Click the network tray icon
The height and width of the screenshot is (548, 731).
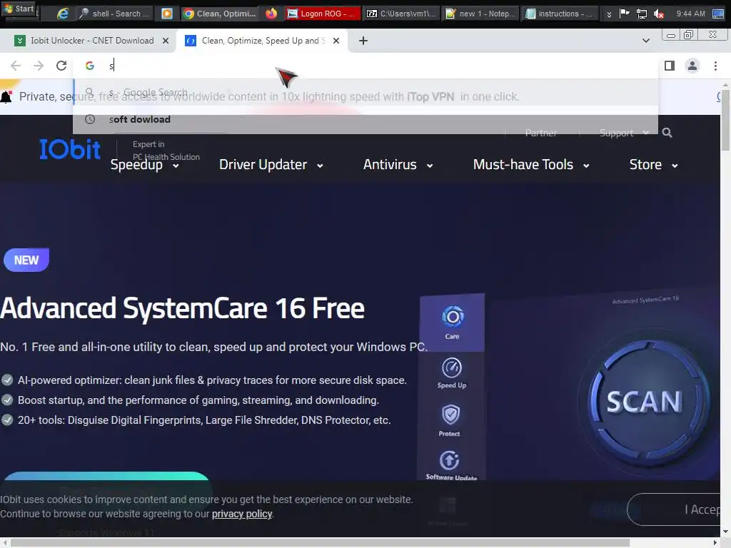pyautogui.click(x=642, y=14)
